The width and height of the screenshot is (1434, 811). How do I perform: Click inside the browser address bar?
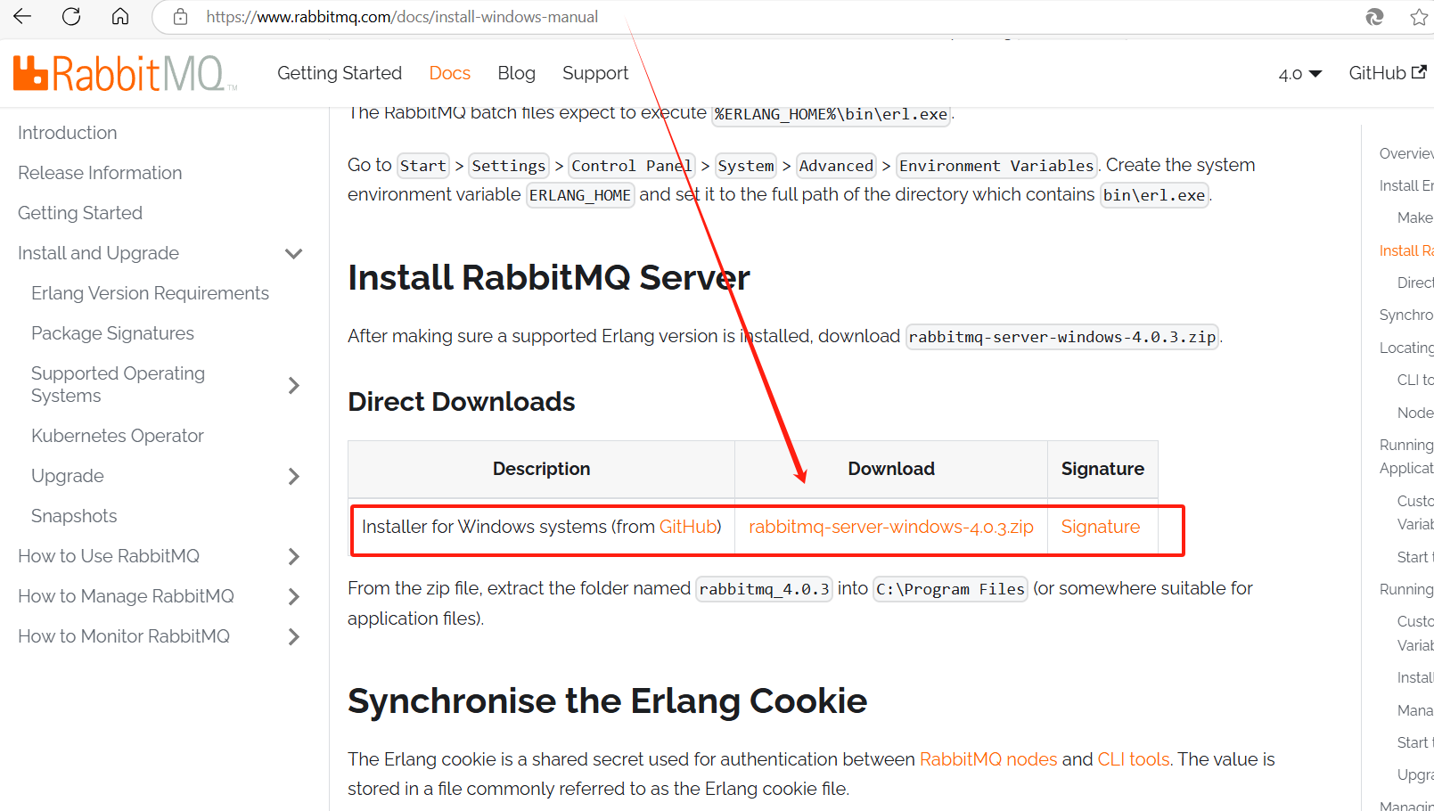pos(401,16)
